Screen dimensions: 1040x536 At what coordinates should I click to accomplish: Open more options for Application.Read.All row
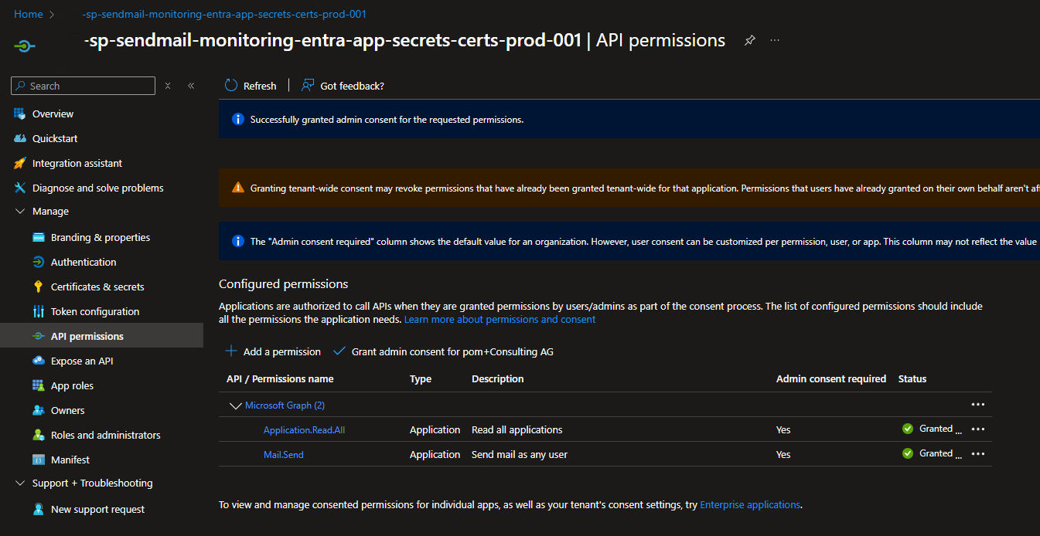977,429
